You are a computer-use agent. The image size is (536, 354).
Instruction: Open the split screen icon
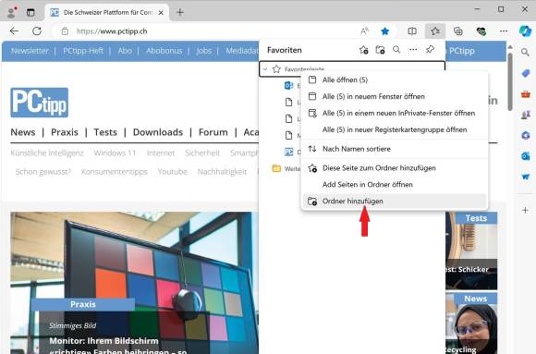click(x=412, y=31)
